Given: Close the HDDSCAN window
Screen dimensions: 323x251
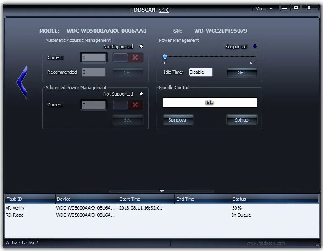Looking at the screenshot, I should [309, 8].
